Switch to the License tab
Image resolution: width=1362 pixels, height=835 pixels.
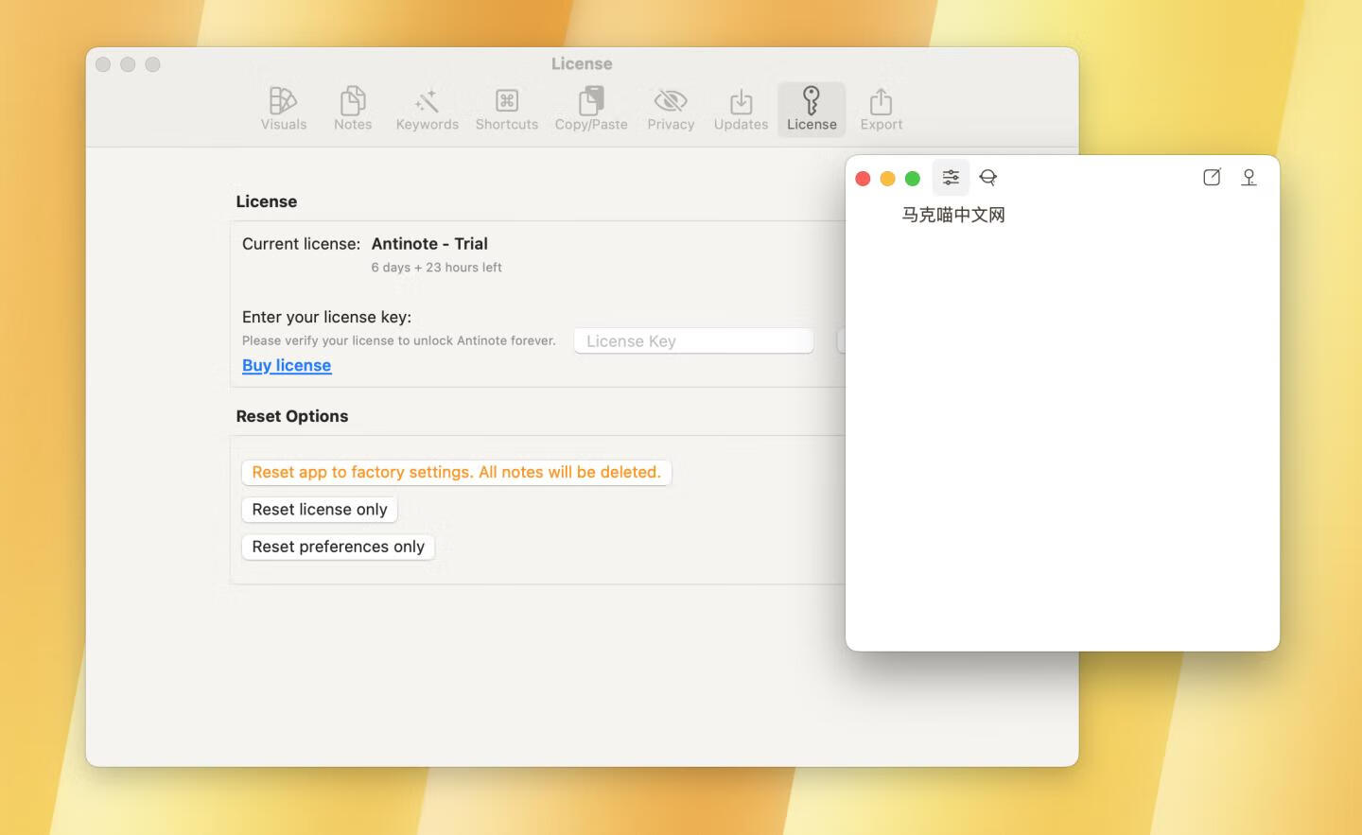811,108
